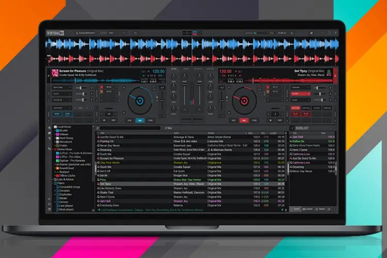Click the search magnifier icon in browser
Image resolution: width=387 pixels, height=258 pixels.
coord(98,128)
